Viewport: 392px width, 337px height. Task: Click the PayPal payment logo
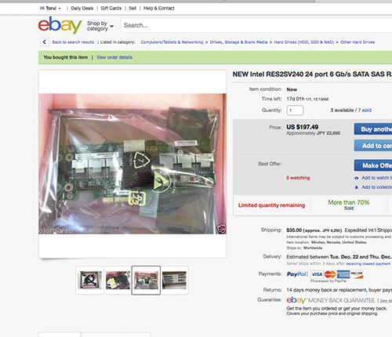point(296,274)
